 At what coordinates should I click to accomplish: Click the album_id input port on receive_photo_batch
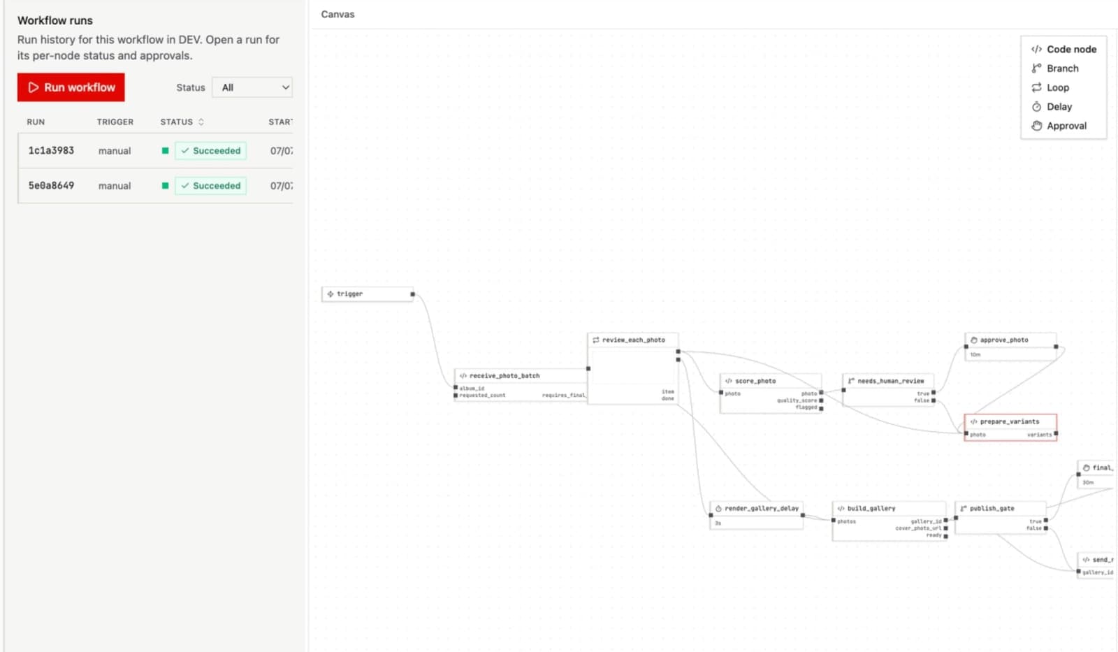click(x=456, y=388)
